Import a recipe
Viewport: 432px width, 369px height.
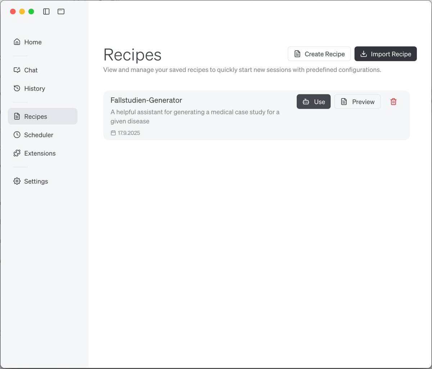386,54
